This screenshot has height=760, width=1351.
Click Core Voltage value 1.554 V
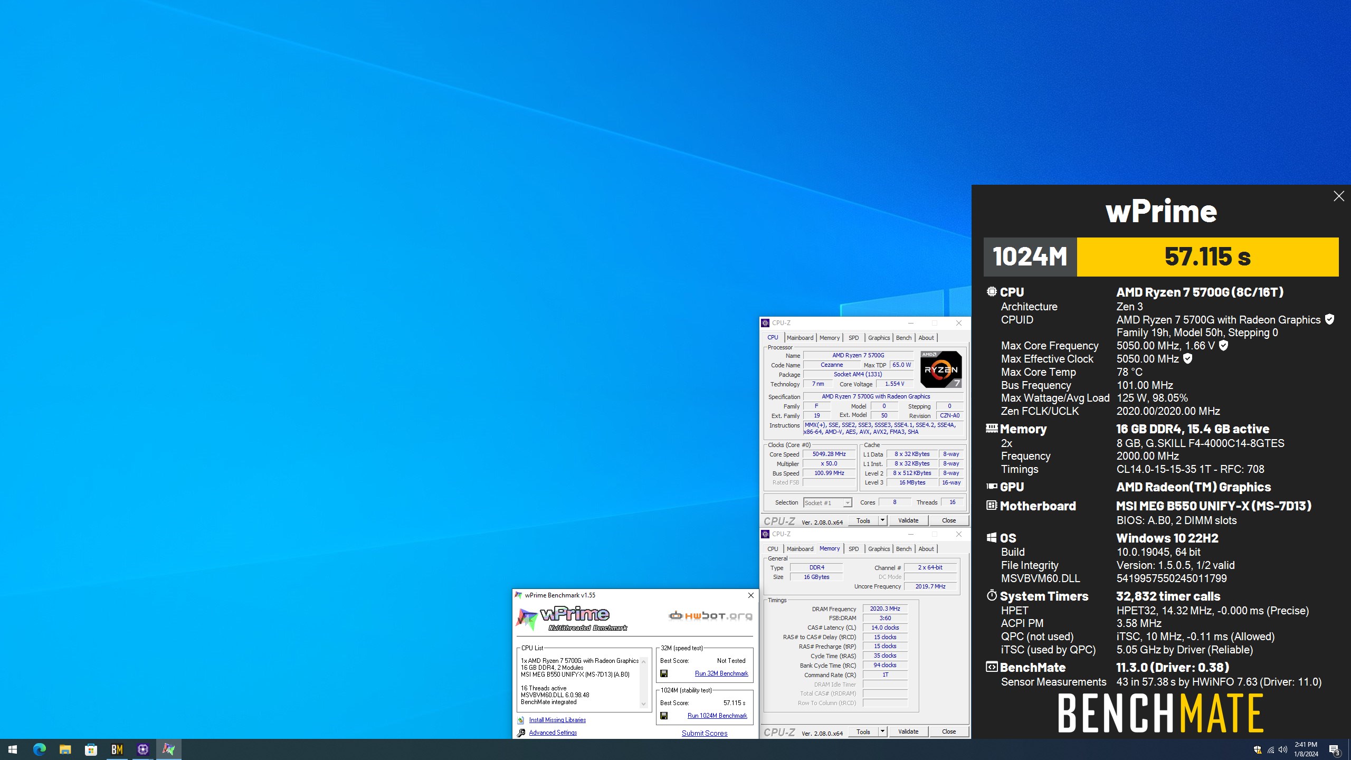click(x=895, y=384)
